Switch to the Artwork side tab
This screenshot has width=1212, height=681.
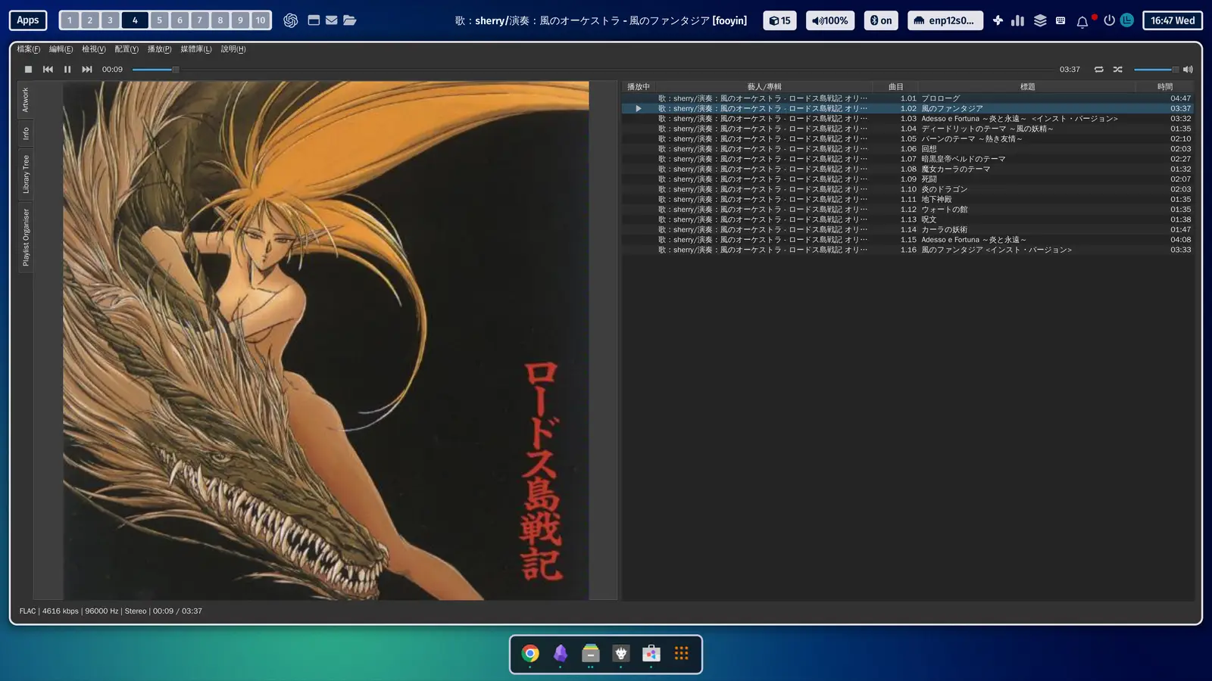pos(25,100)
